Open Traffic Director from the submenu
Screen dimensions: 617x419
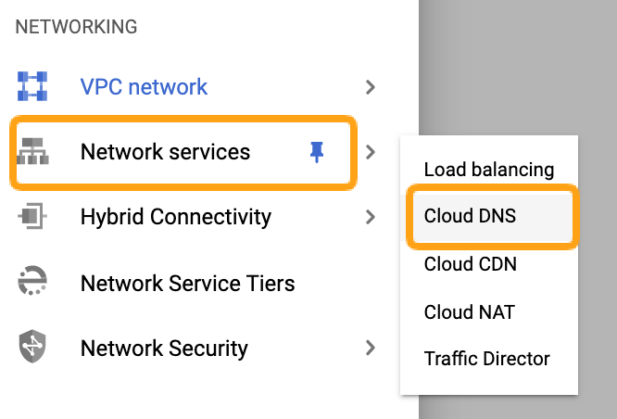pyautogui.click(x=486, y=359)
